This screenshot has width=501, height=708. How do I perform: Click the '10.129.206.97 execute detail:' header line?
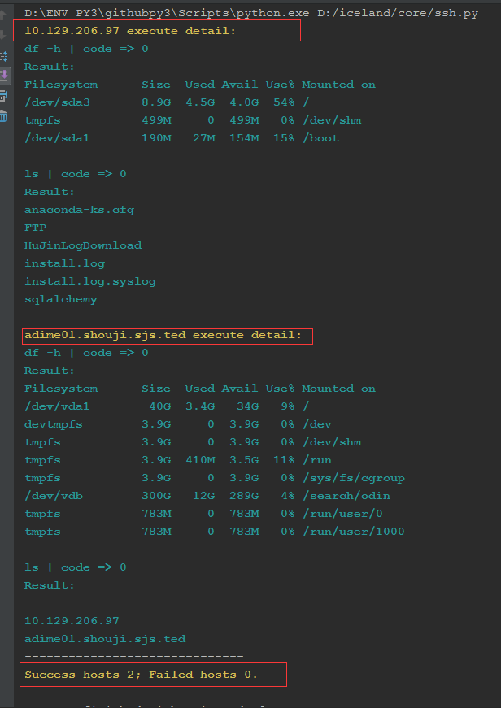pyautogui.click(x=130, y=31)
